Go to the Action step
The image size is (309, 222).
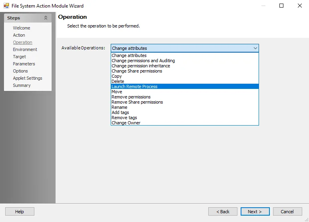[19, 35]
